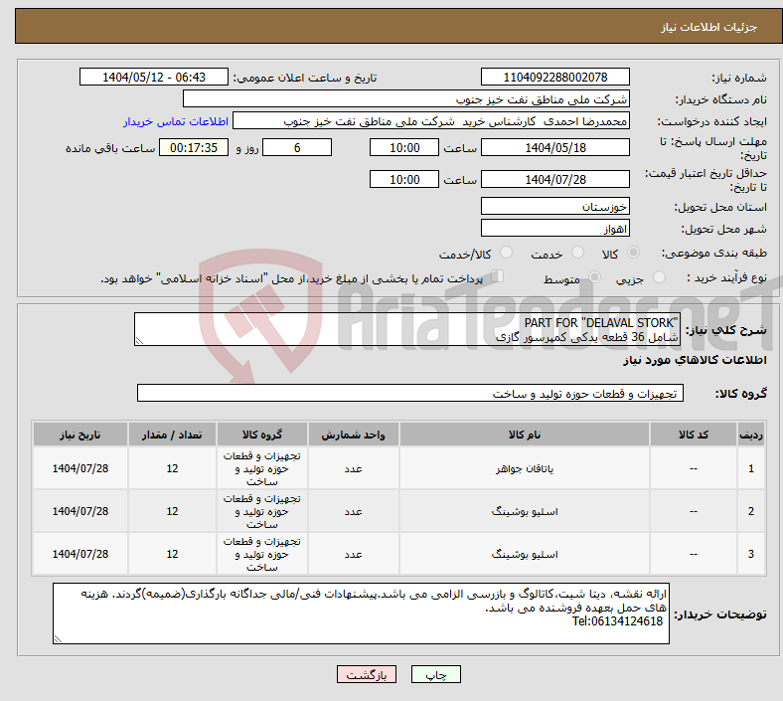Image resolution: width=783 pixels, height=701 pixels.
Task: Click unit عدد in row 3
Action: (353, 554)
